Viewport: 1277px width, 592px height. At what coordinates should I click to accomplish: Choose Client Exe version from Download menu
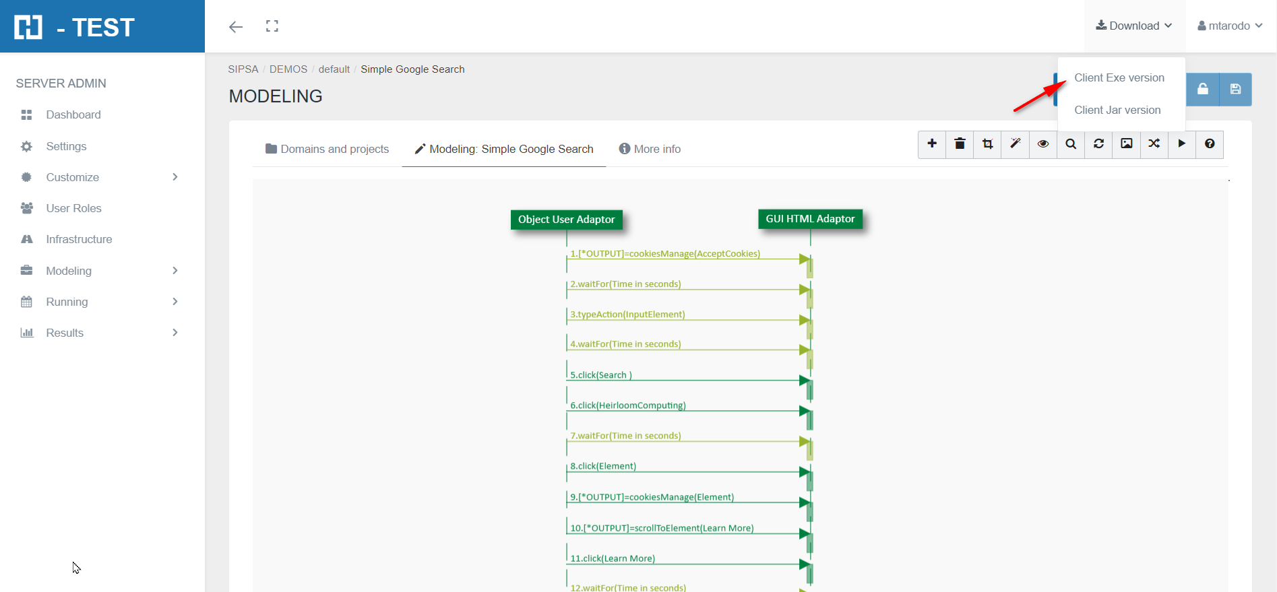(x=1119, y=78)
